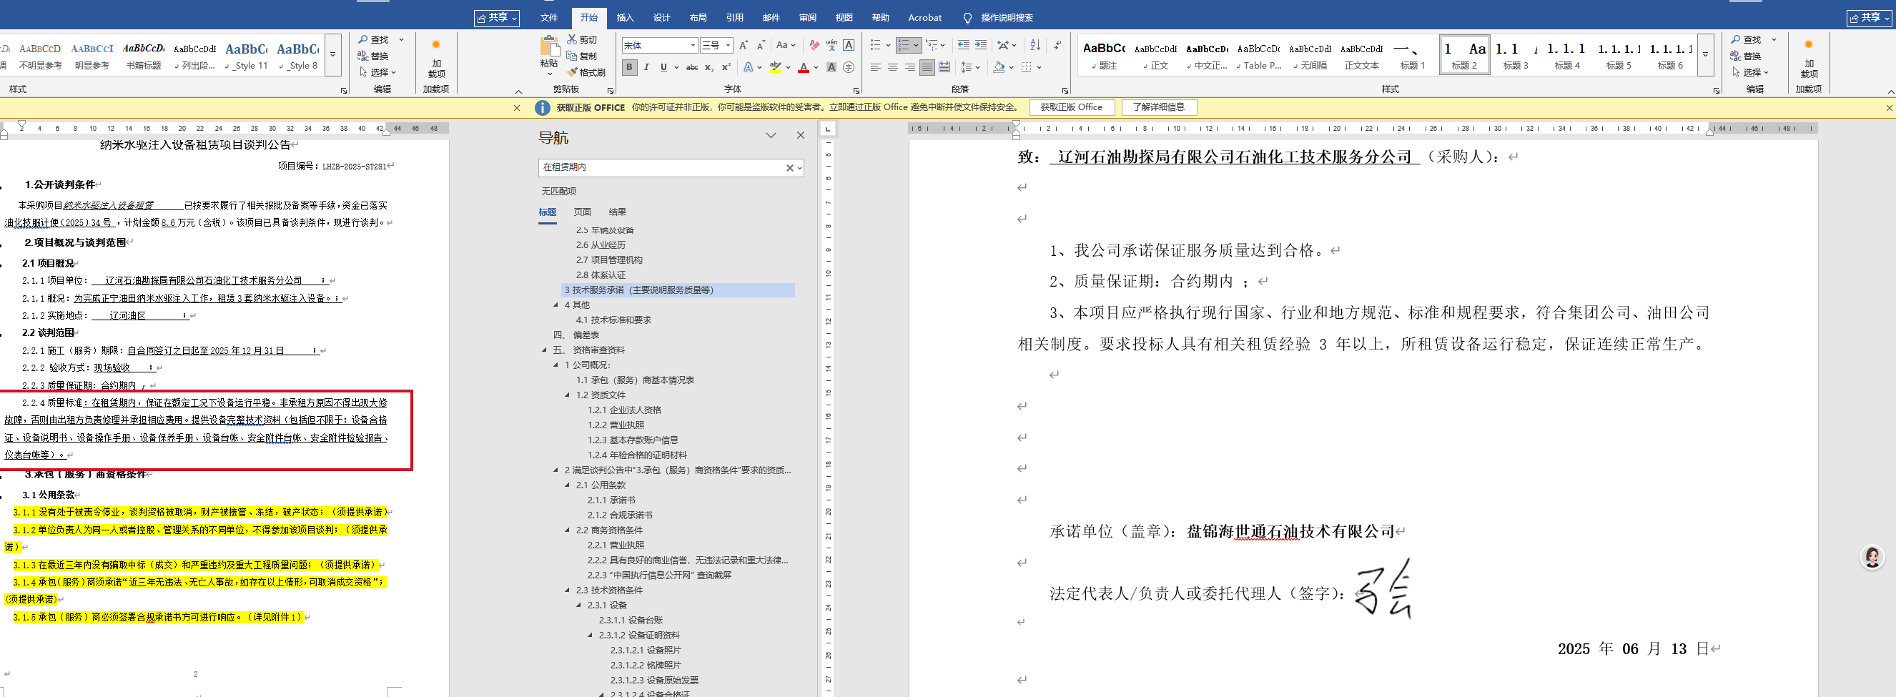
Task: Click the Superscript x² icon
Action: [726, 68]
